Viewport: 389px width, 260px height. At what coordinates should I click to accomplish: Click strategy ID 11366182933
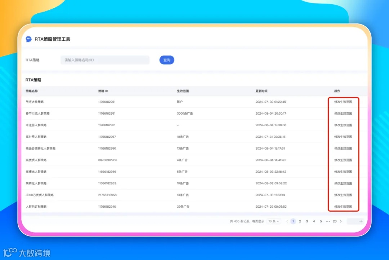(107, 183)
